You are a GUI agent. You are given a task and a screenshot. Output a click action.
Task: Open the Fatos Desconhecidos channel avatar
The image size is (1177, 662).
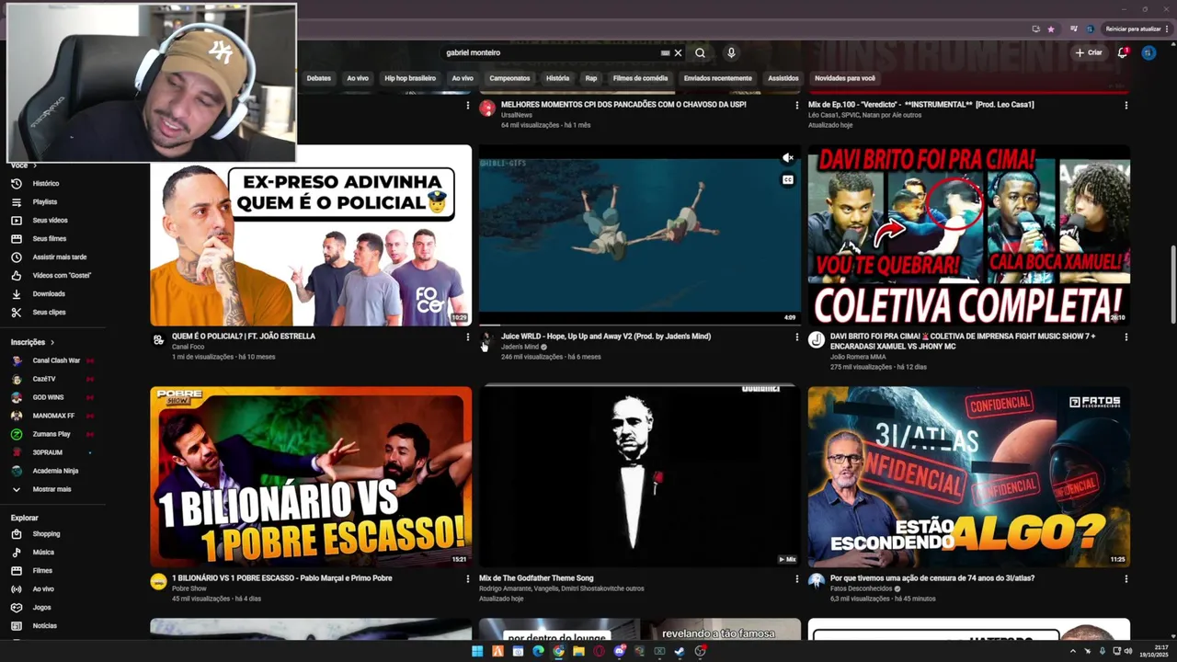[816, 581]
